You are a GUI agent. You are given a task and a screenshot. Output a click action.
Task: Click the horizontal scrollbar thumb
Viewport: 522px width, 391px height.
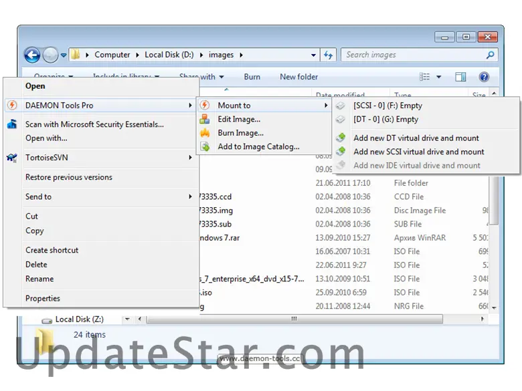click(294, 319)
